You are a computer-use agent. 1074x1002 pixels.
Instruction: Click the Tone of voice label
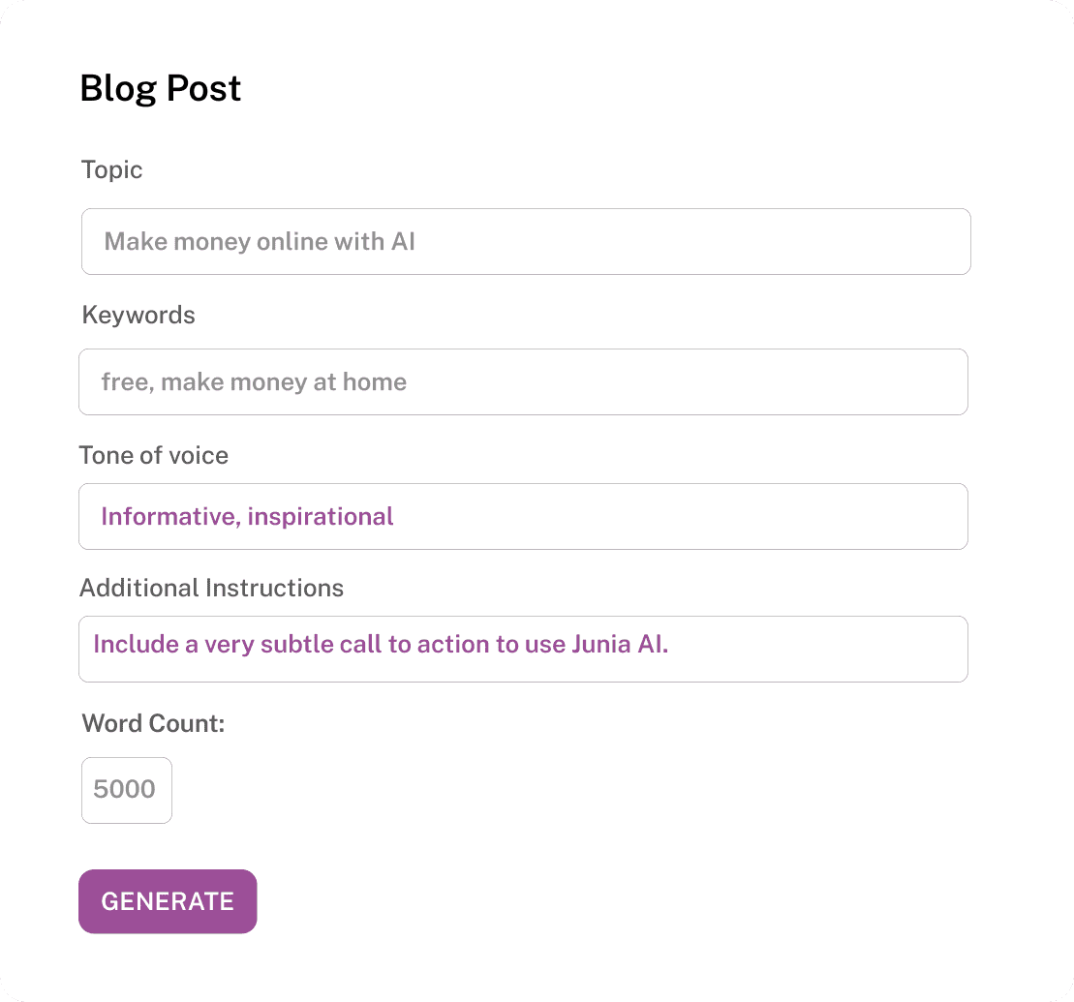coord(154,455)
